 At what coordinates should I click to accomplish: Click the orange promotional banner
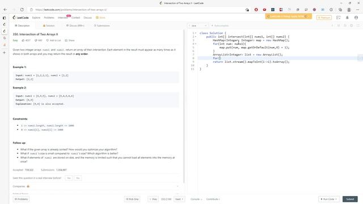click(x=289, y=16)
